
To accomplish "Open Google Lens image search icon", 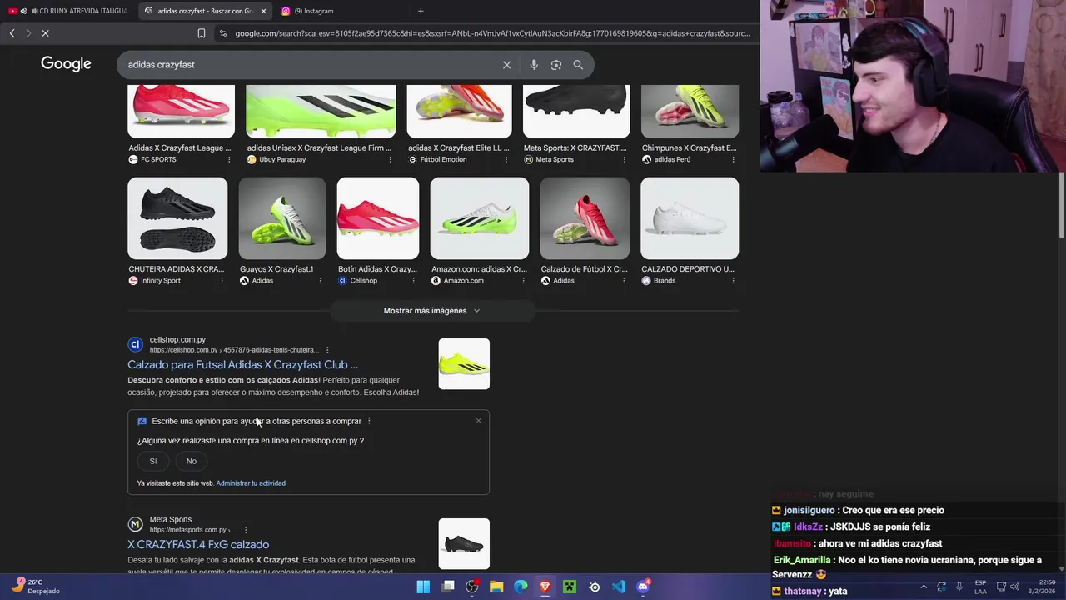I will (x=556, y=65).
